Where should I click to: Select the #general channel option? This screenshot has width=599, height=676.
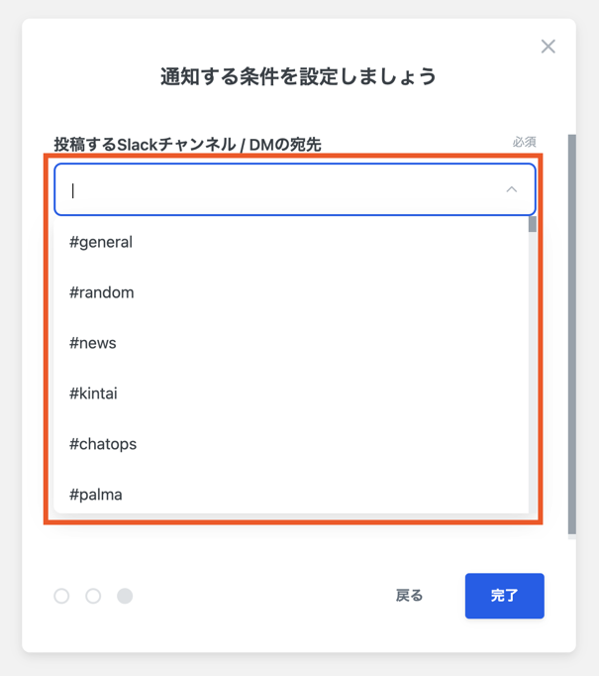click(x=101, y=242)
